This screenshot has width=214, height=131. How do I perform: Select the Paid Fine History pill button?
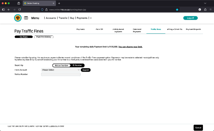44,37
